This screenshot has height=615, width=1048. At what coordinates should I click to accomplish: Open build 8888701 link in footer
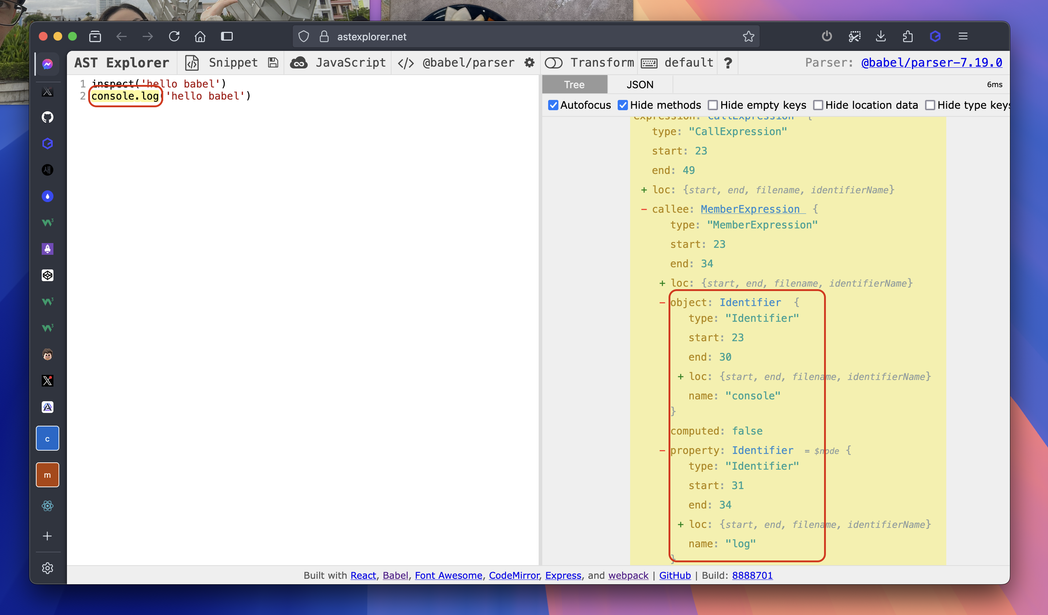tap(752, 575)
